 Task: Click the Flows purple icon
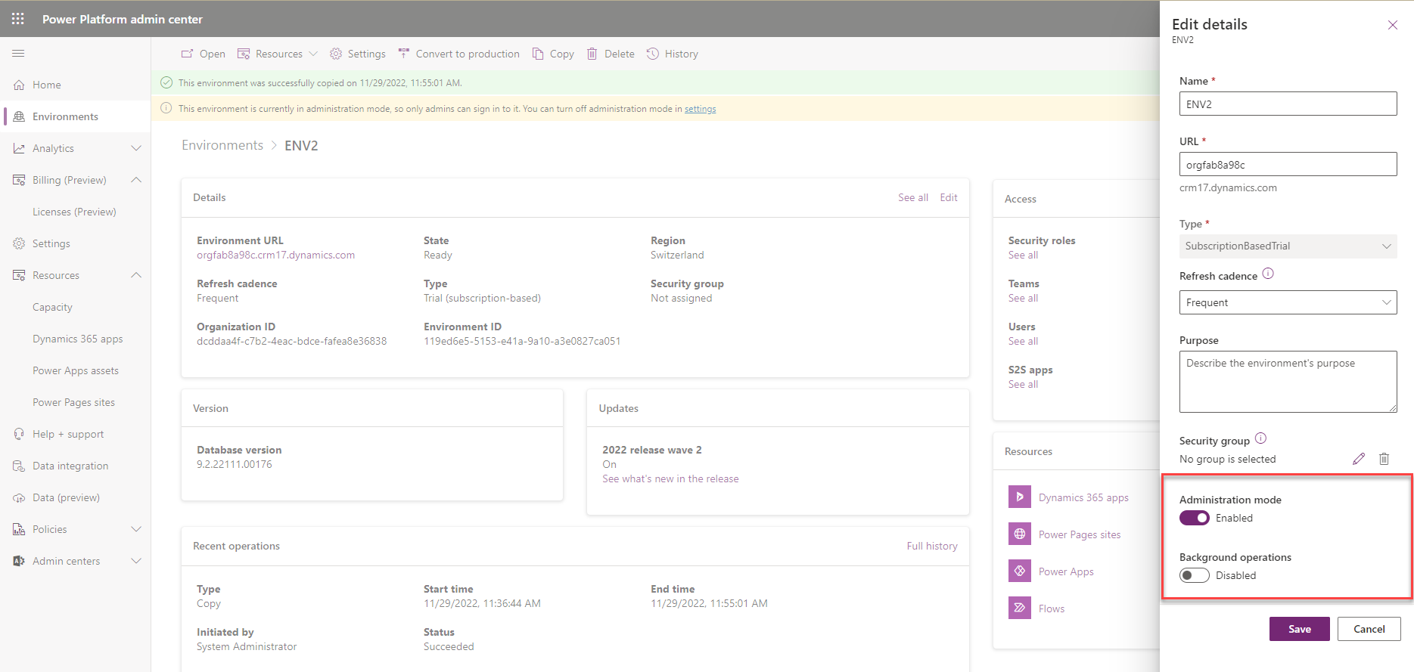pos(1020,609)
